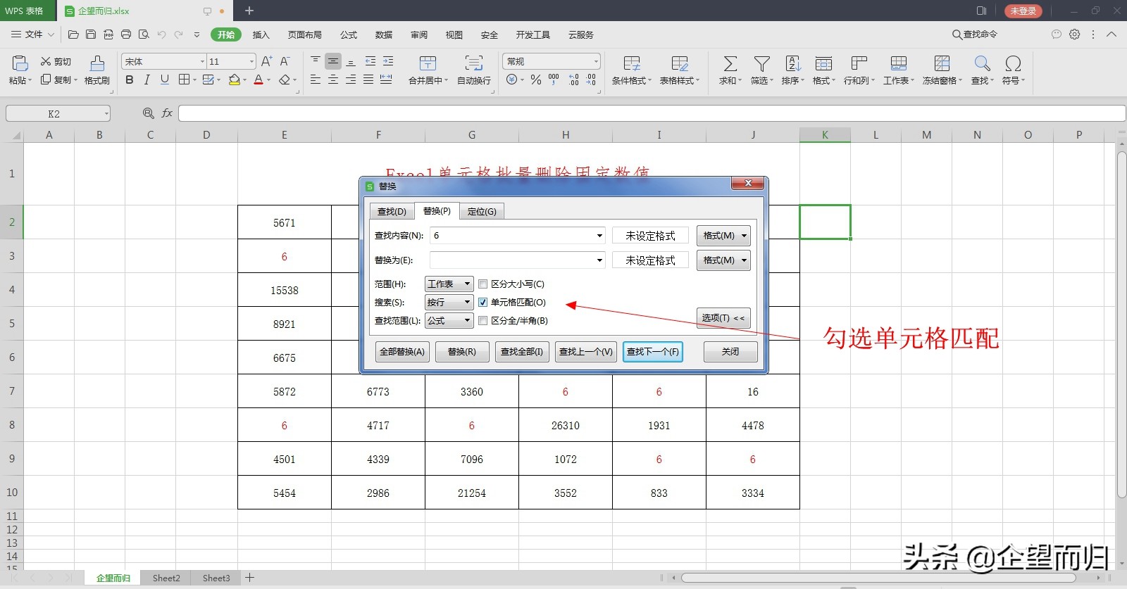Open the Page Layout (页面布局) tab
Viewport: 1127px width, 589px height.
(x=304, y=34)
